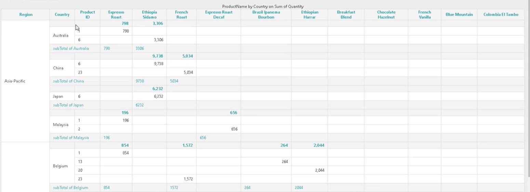Click the 9738 China subtotal value
The height and width of the screenshot is (192, 530).
pyautogui.click(x=140, y=81)
